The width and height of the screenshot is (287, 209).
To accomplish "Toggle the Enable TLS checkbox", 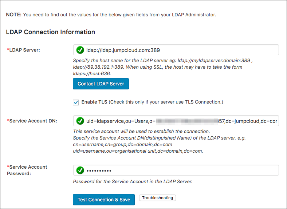I will click(x=76, y=102).
